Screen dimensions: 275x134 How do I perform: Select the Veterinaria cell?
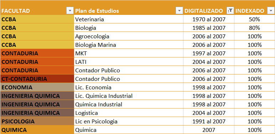[129, 19]
